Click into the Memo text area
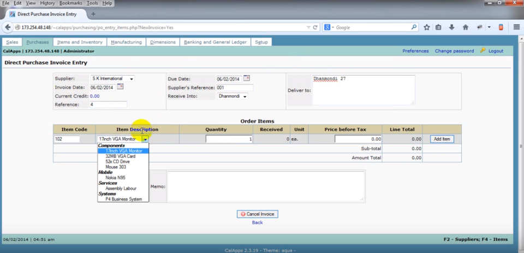The width and height of the screenshot is (524, 253). tap(265, 187)
